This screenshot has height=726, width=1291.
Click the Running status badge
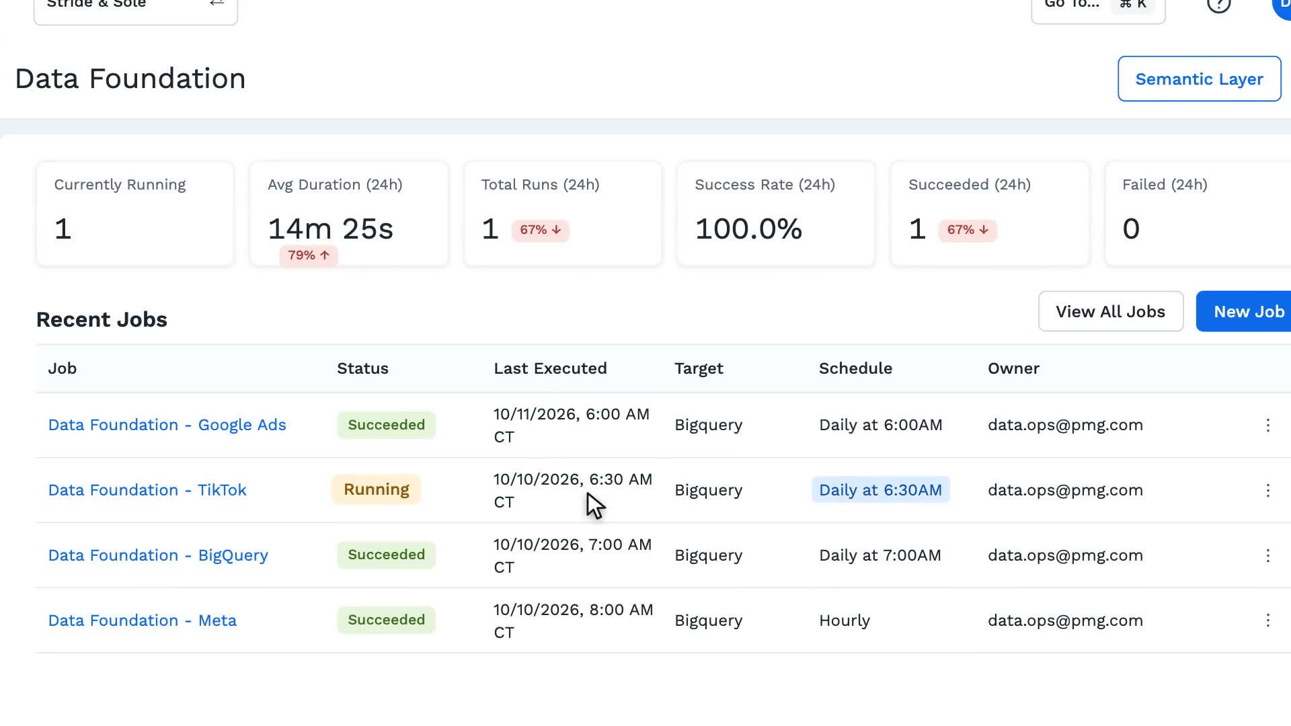tap(376, 489)
